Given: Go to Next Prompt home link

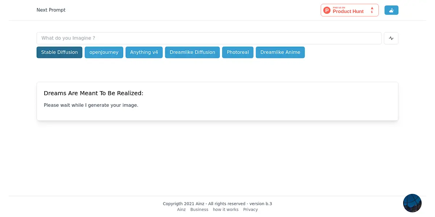Looking at the screenshot, I should click(x=51, y=10).
